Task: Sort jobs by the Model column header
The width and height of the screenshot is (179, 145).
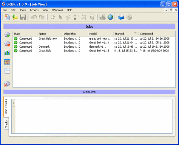Action: 93,34
